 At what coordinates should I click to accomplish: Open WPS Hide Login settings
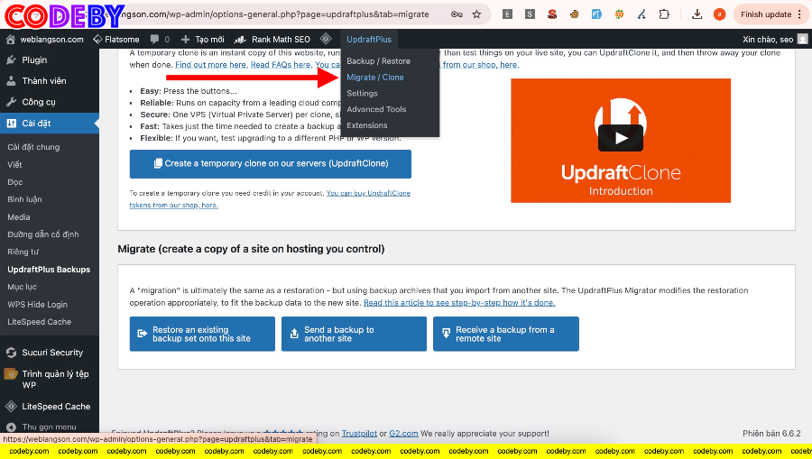(37, 304)
